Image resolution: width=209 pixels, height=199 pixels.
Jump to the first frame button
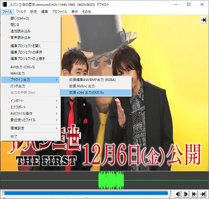195,194
